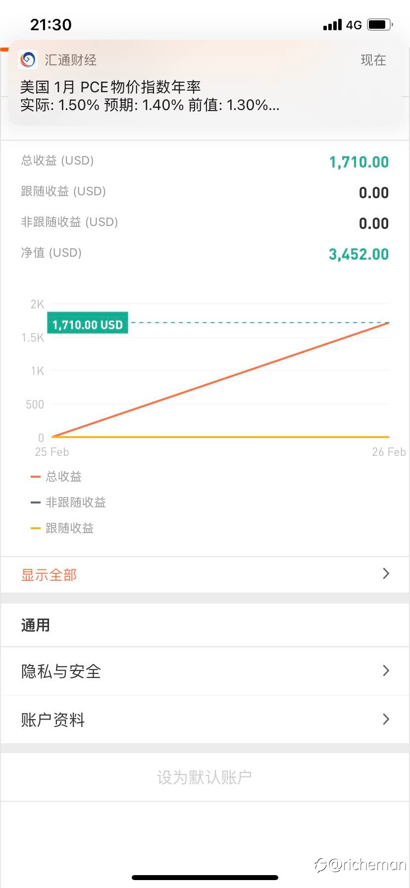Expand chart via 显示全部 chevron arrow
Image resolution: width=410 pixels, height=888 pixels.
click(x=386, y=574)
